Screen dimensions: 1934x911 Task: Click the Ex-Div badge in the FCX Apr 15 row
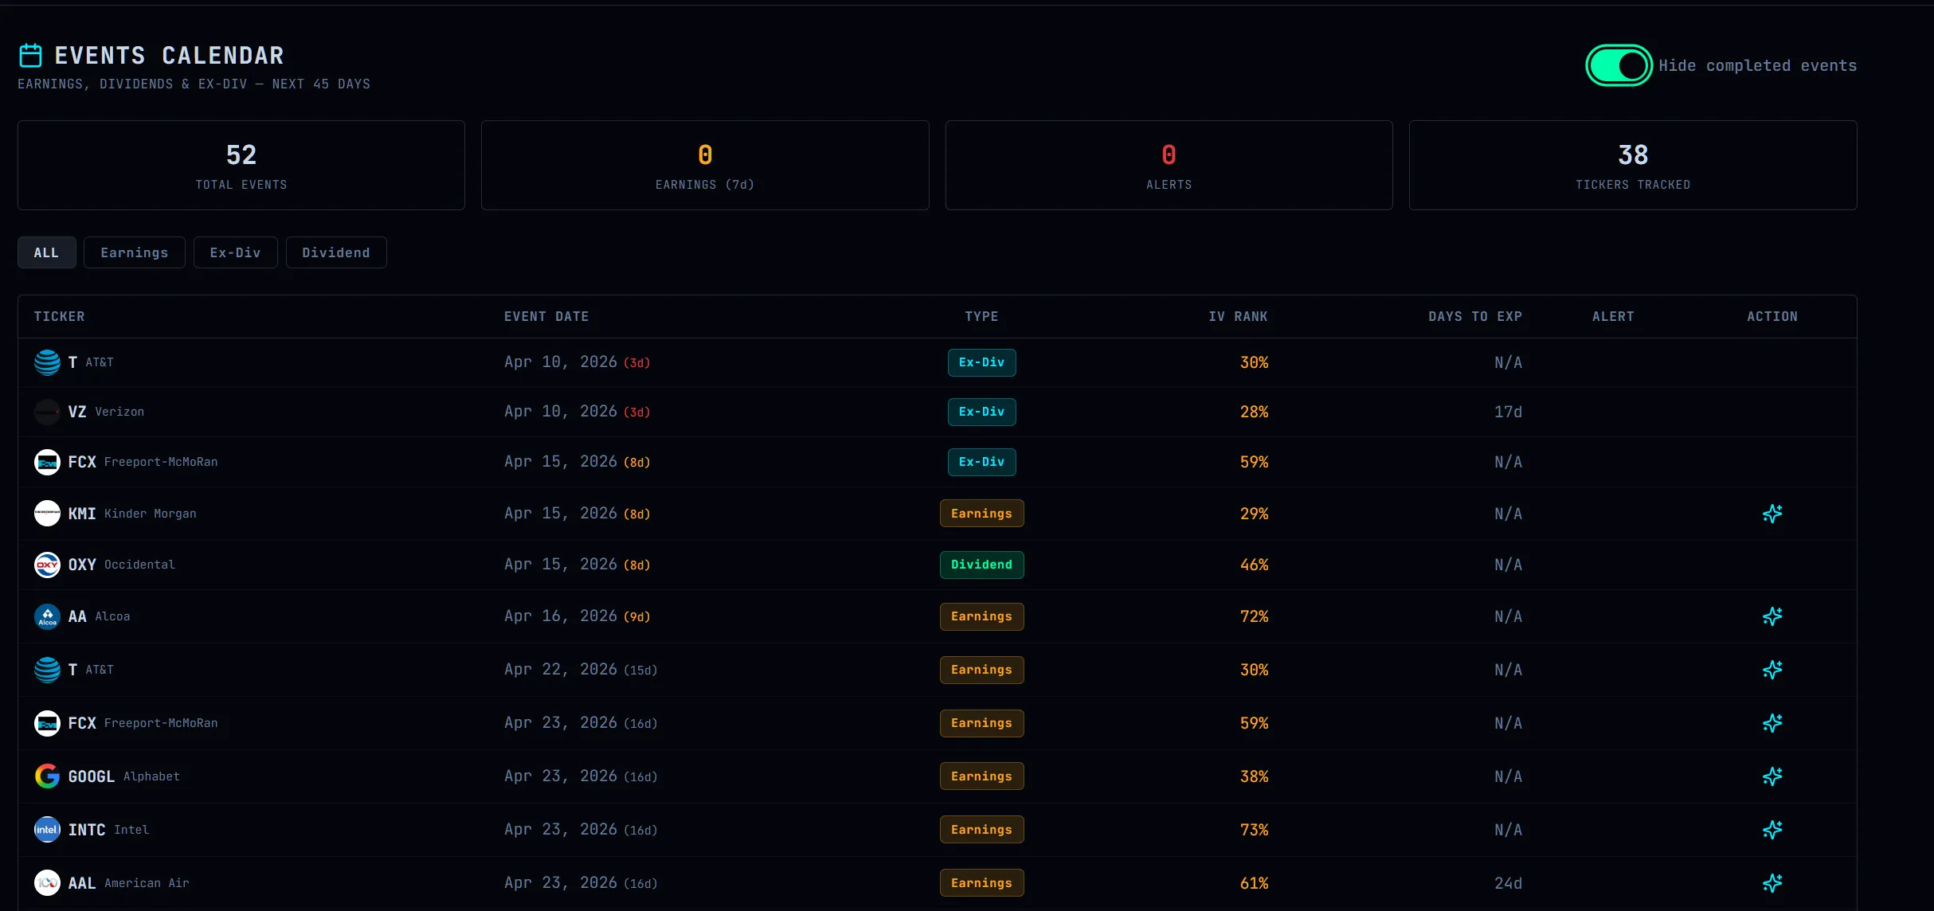pos(981,462)
